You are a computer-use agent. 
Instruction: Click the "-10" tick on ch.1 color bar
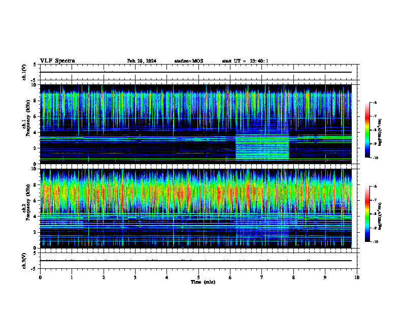(x=375, y=158)
